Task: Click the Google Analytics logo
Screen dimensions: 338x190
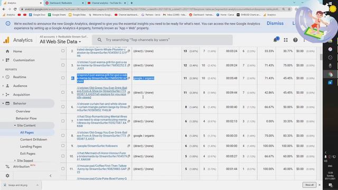Action: 6,40
